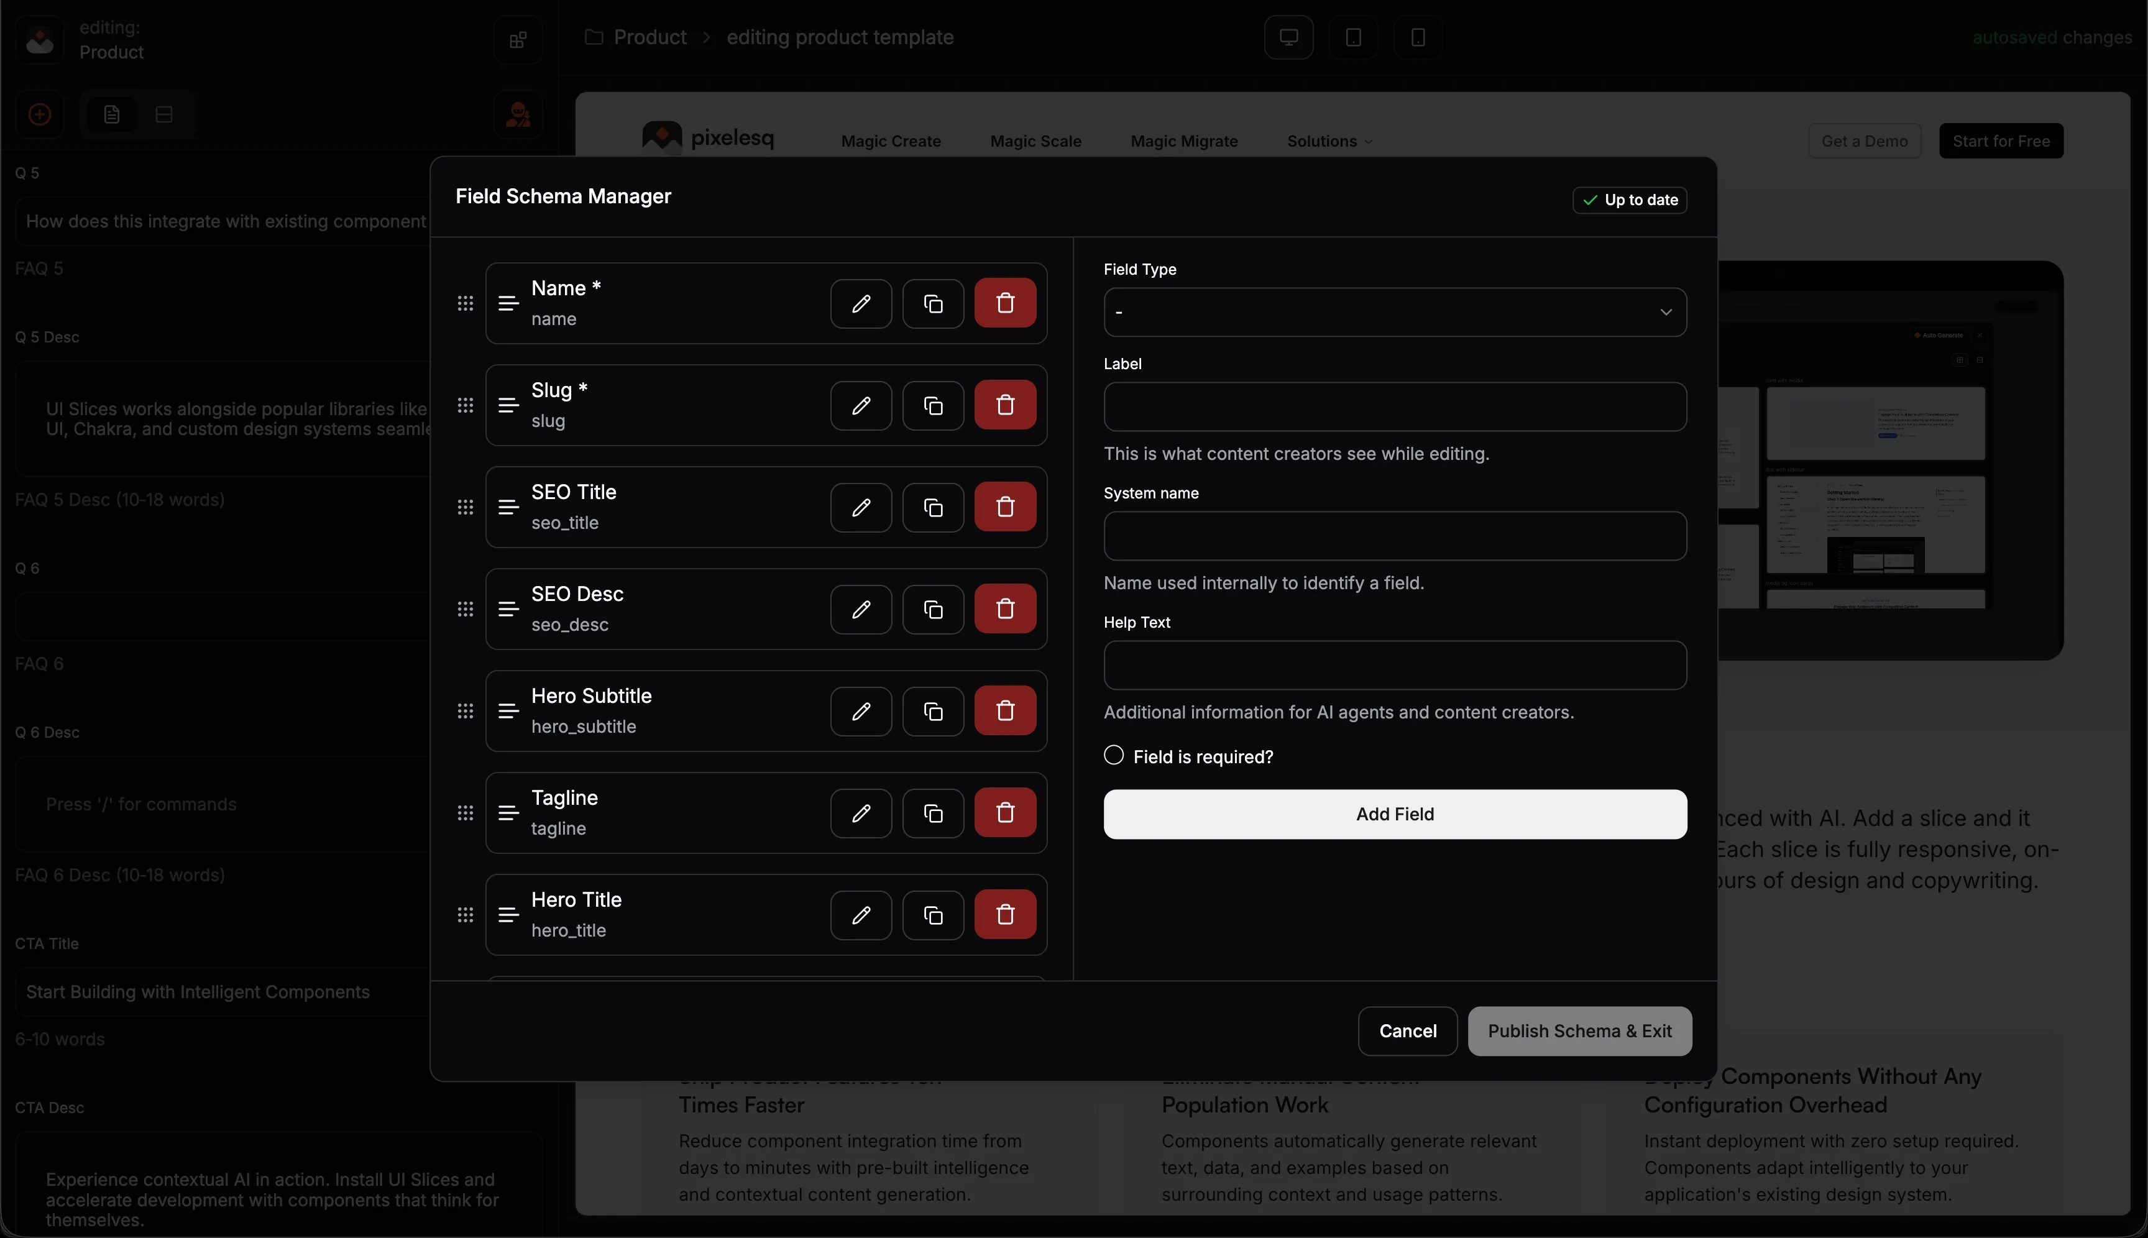2148x1238 pixels.
Task: Cancel the Field Schema Manager dialog
Action: [1407, 1030]
